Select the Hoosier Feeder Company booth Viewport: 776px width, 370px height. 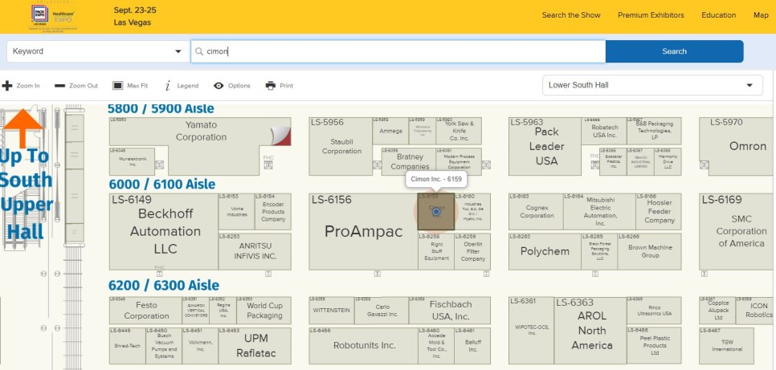(658, 212)
